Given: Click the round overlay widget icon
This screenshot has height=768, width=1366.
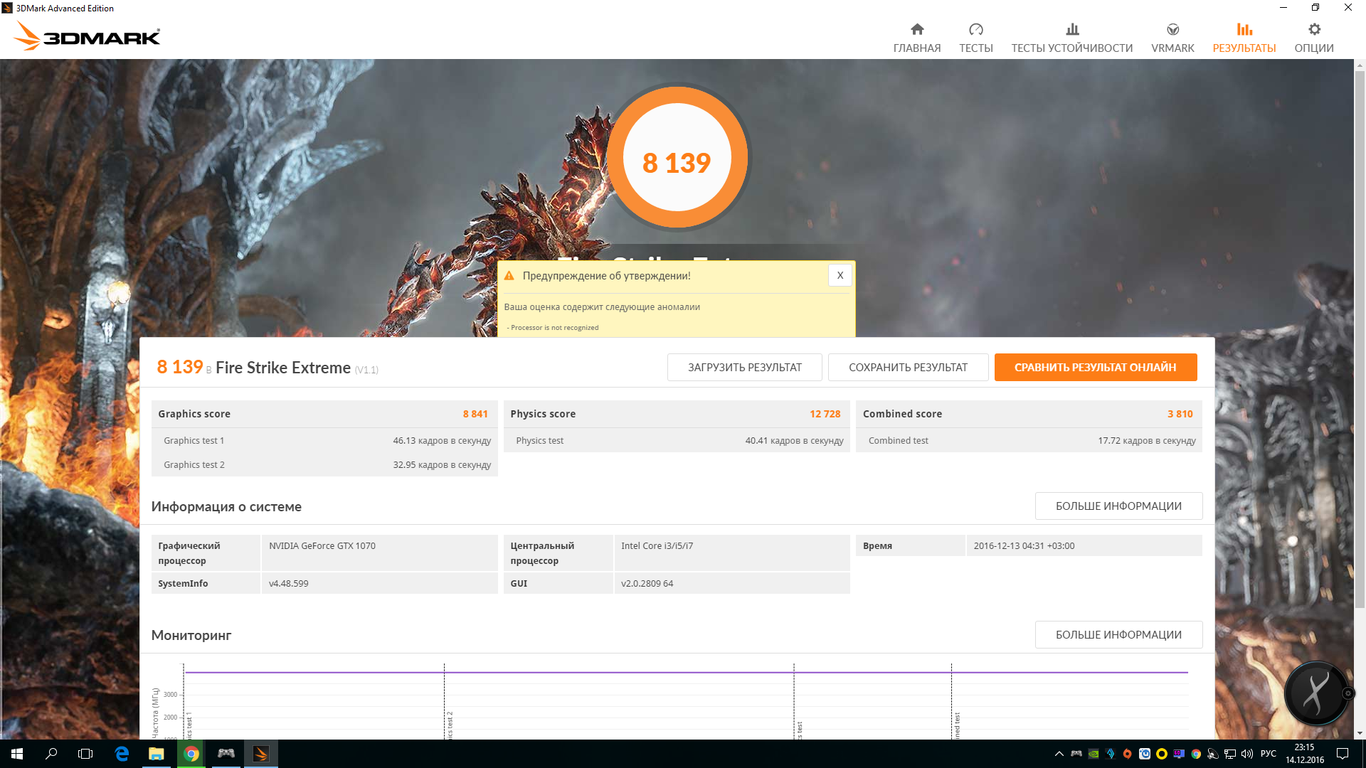Looking at the screenshot, I should pos(1315,693).
